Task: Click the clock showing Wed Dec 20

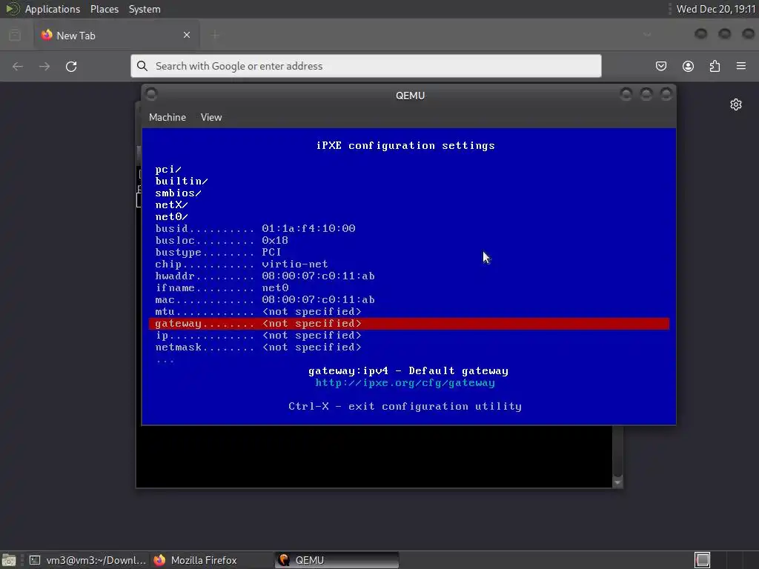Action: (716, 9)
